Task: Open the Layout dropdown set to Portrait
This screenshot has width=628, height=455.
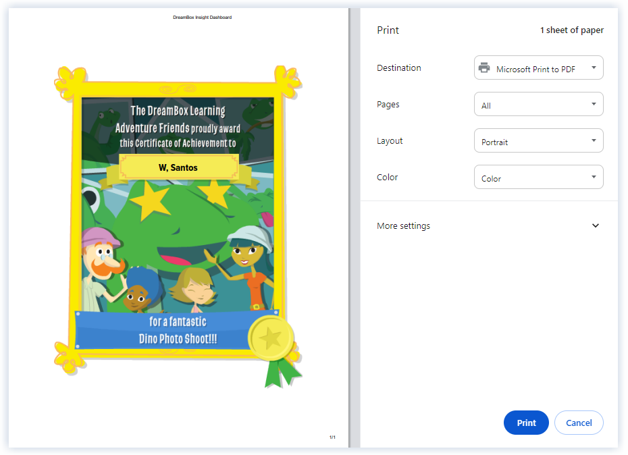Action: [x=539, y=140]
